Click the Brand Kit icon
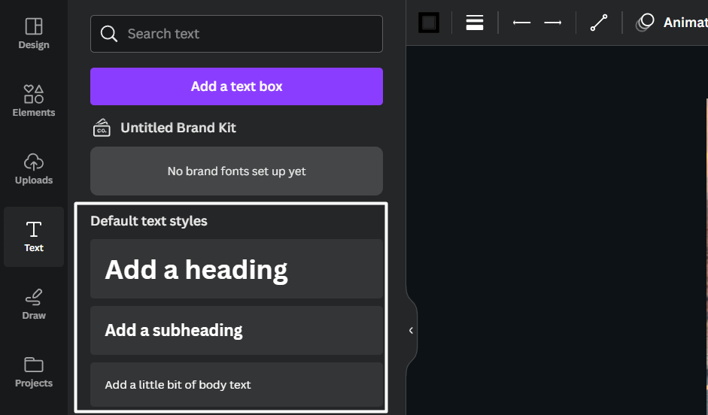The height and width of the screenshot is (415, 708). click(102, 128)
